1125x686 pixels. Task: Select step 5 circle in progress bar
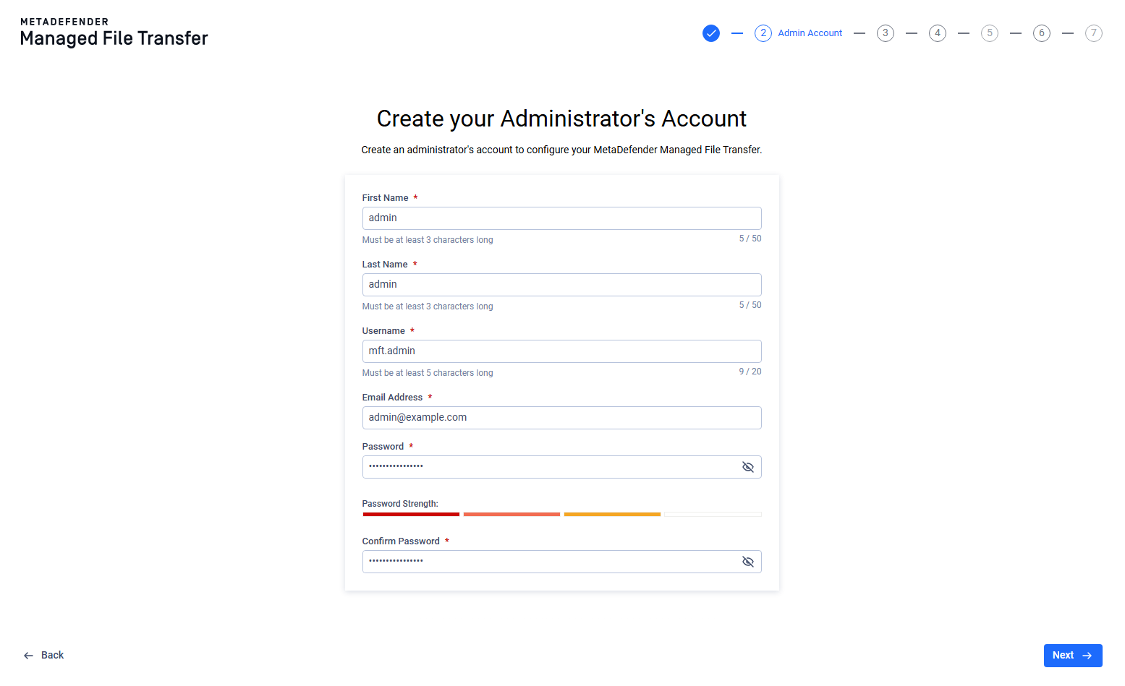pos(990,33)
